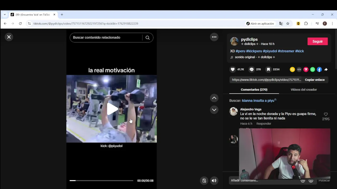Go to next video with down arrow
This screenshot has height=189, width=337.
pyautogui.click(x=214, y=110)
